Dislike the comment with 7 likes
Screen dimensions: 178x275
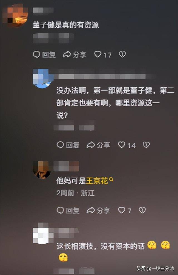point(142,210)
